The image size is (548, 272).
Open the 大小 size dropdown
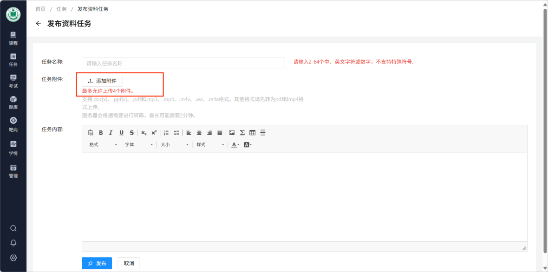[x=175, y=144]
